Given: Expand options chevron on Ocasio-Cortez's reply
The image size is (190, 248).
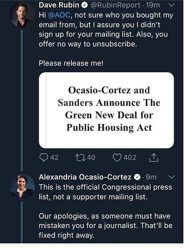Looking at the screenshot, I should 171,177.
